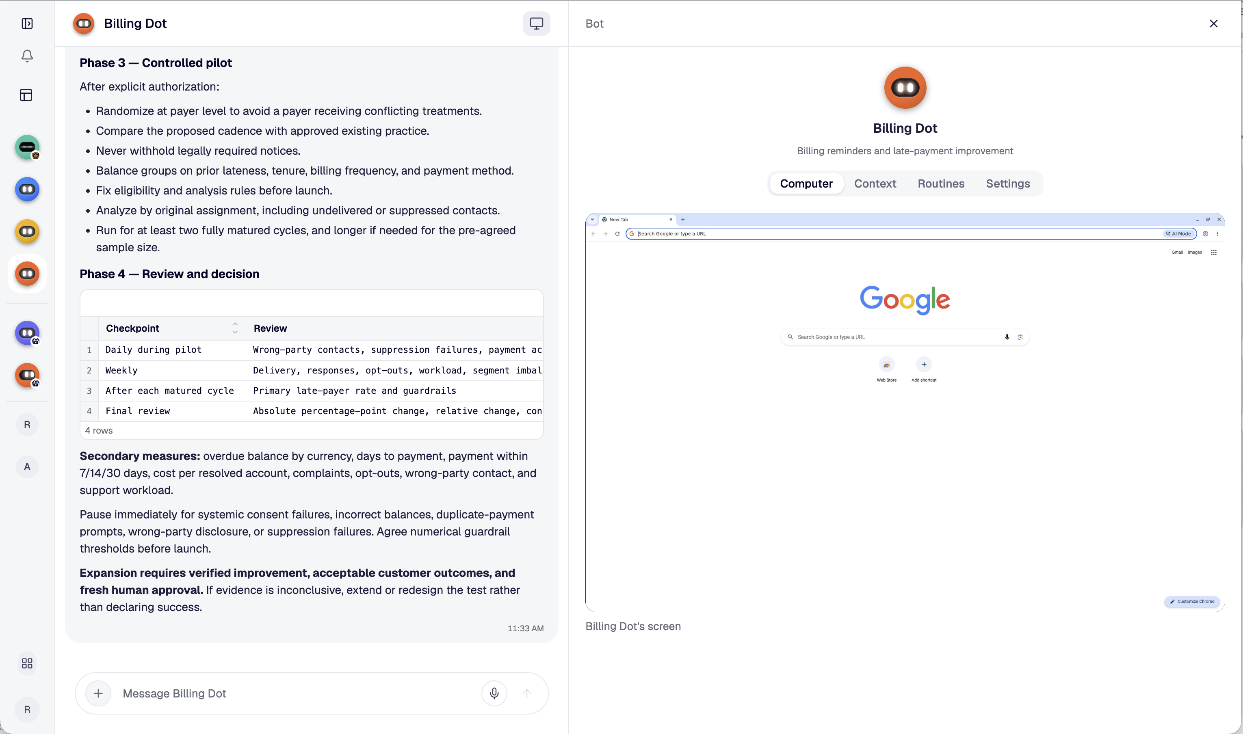
Task: Select the orange locked bot avatar
Action: (27, 376)
